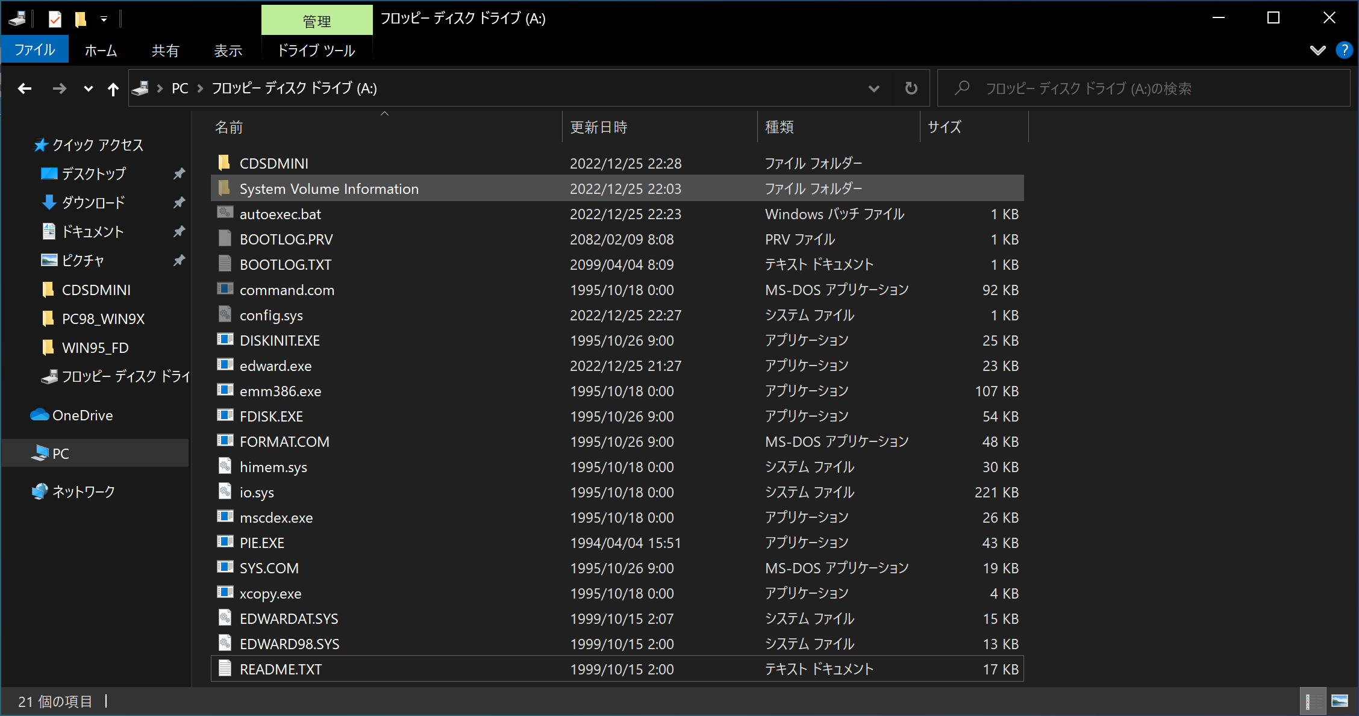Open the quick access toolbar customize dropdown
The height and width of the screenshot is (716, 1359).
pos(104,19)
